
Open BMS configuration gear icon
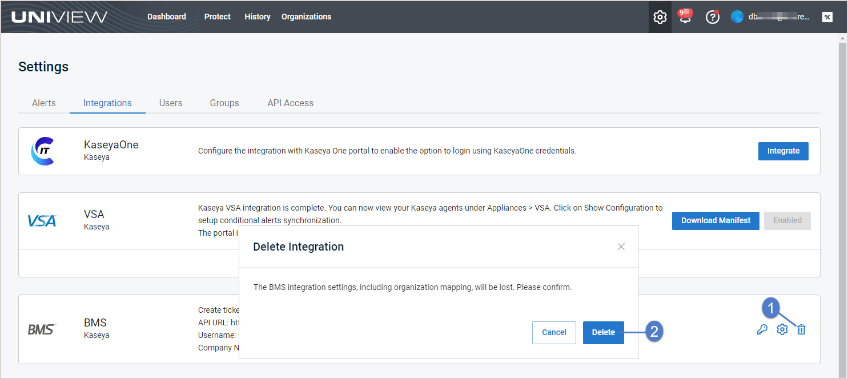point(782,329)
